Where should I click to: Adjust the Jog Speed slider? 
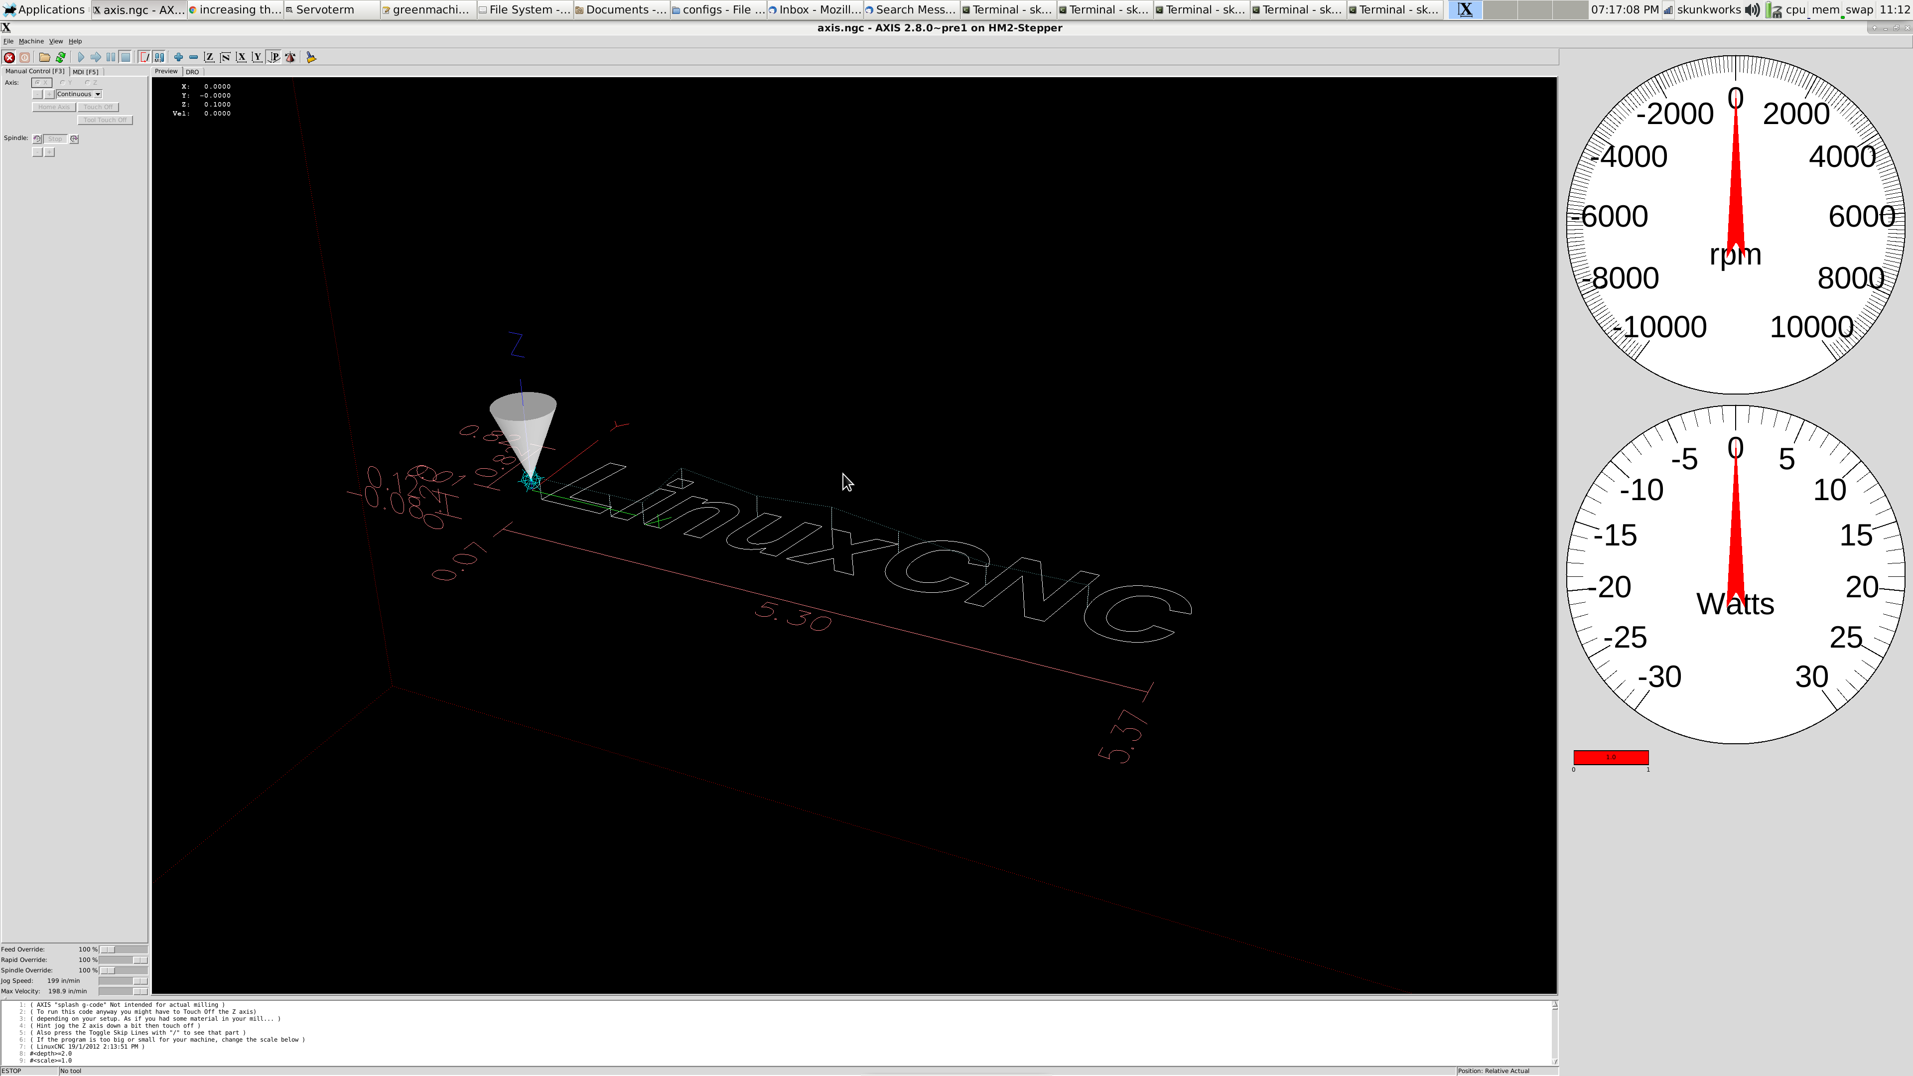click(x=123, y=981)
